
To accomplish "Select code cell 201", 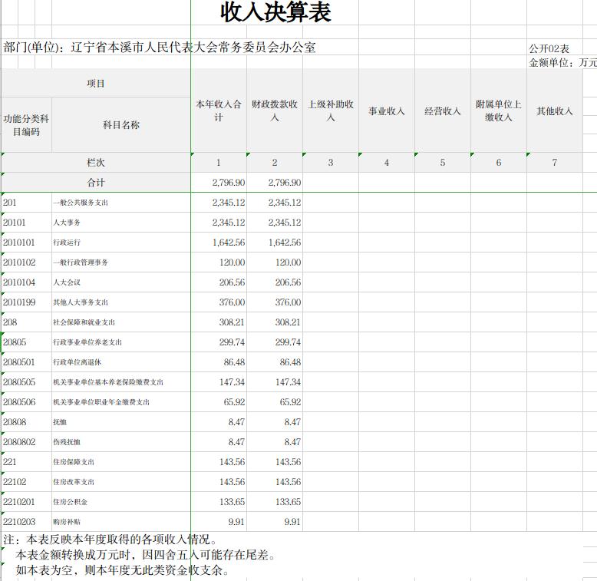I will (26, 203).
